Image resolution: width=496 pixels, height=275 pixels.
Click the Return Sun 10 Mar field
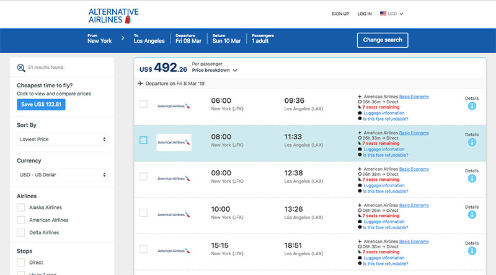tap(226, 38)
